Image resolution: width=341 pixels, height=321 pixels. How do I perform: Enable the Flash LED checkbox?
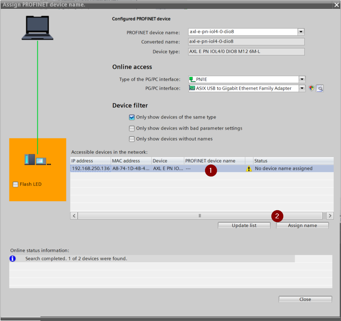coord(16,185)
